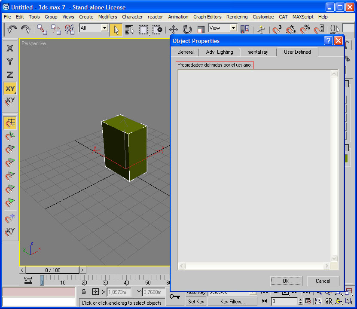Toggle the Window/Crossing selection icon
Viewport: 357px width, 309px height.
pos(157,30)
